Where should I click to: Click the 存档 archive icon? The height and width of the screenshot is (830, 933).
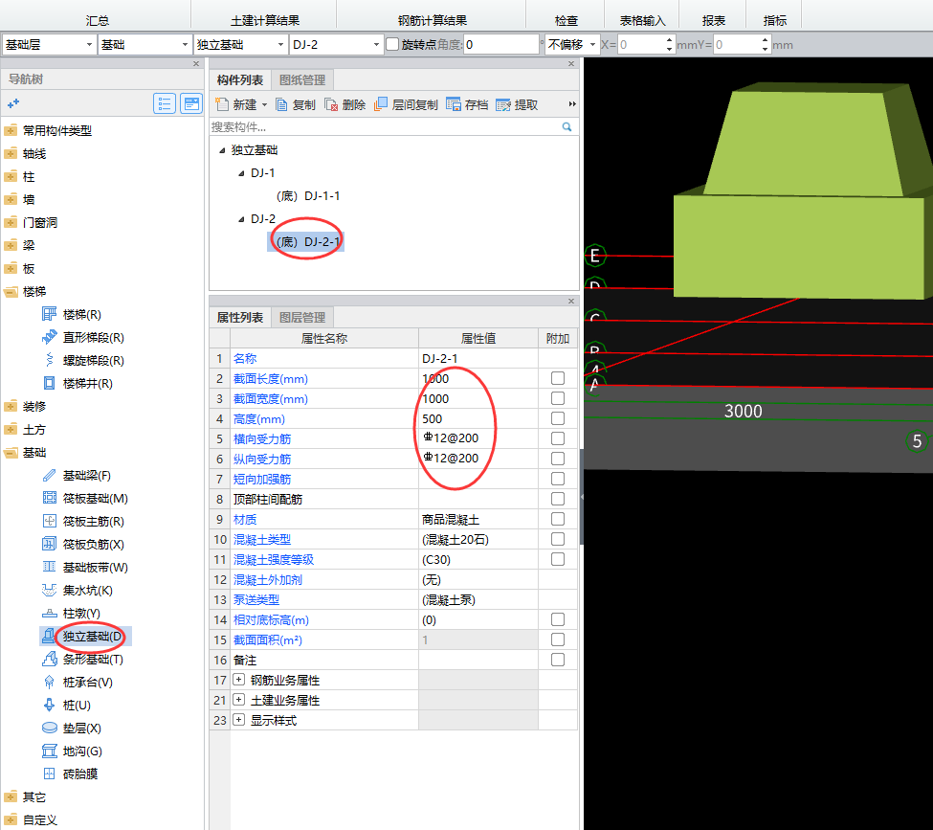[454, 104]
